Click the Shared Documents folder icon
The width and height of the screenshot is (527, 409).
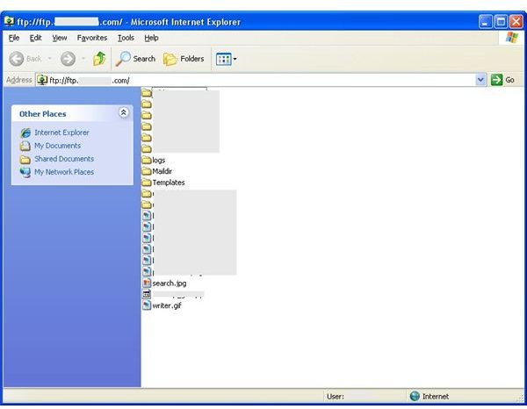pyautogui.click(x=25, y=159)
